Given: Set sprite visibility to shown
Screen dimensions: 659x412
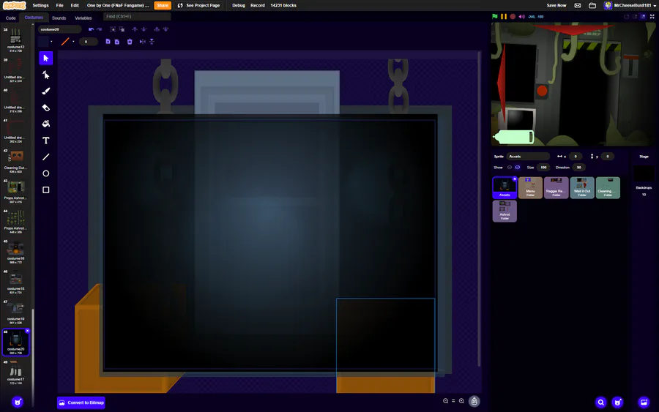Looking at the screenshot, I should [510, 167].
